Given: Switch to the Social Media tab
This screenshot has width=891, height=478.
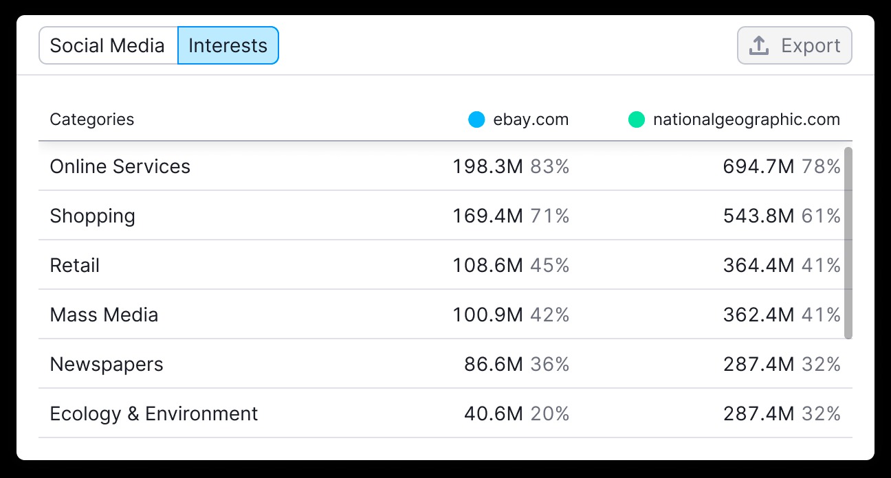Looking at the screenshot, I should [x=108, y=45].
